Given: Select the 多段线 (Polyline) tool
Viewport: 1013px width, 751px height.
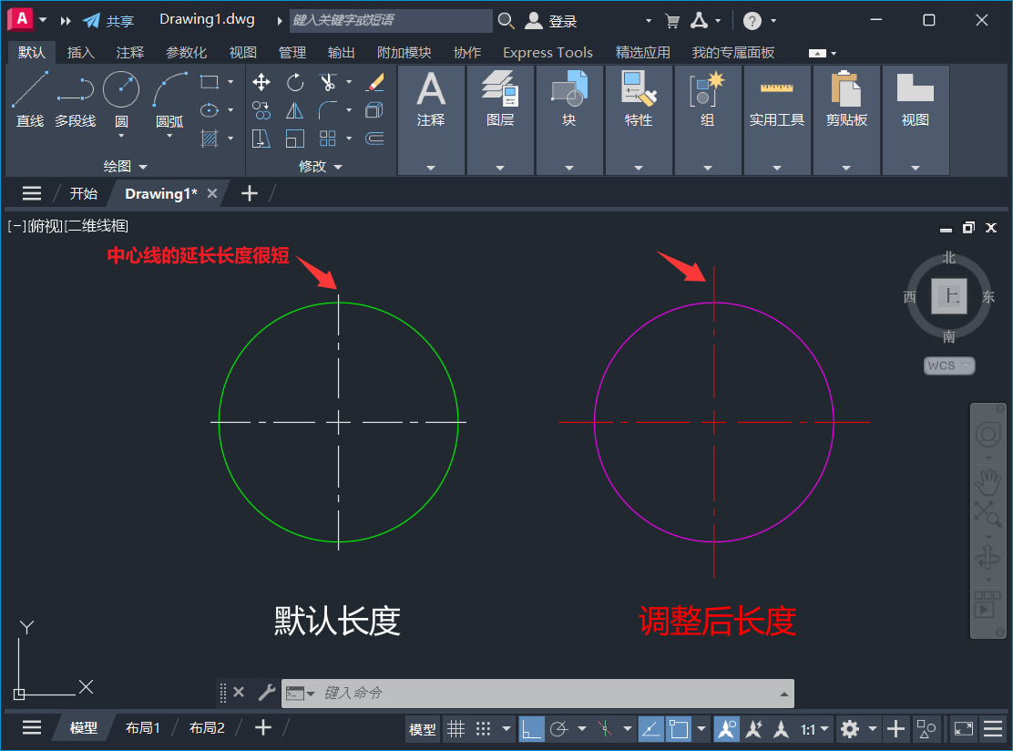Looking at the screenshot, I should (x=75, y=89).
